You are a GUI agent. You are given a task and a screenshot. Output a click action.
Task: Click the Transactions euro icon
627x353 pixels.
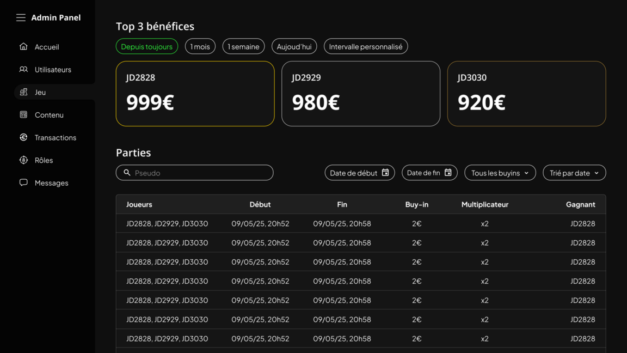click(x=23, y=137)
